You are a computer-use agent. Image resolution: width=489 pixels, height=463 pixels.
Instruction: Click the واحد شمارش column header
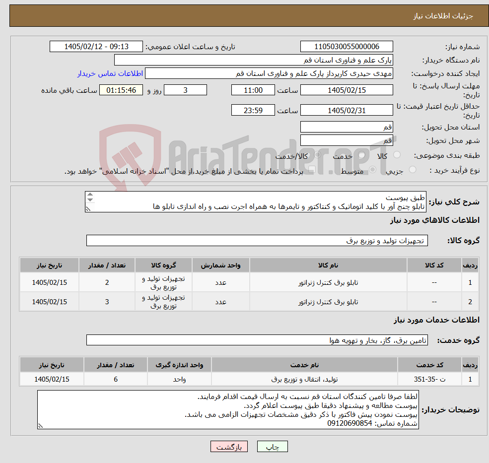(x=220, y=265)
